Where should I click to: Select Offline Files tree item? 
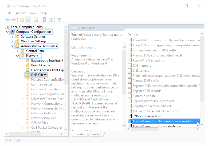[x=37, y=123]
